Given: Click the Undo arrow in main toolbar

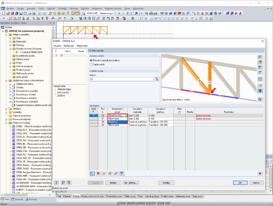Looking at the screenshot, I should pos(40,13).
